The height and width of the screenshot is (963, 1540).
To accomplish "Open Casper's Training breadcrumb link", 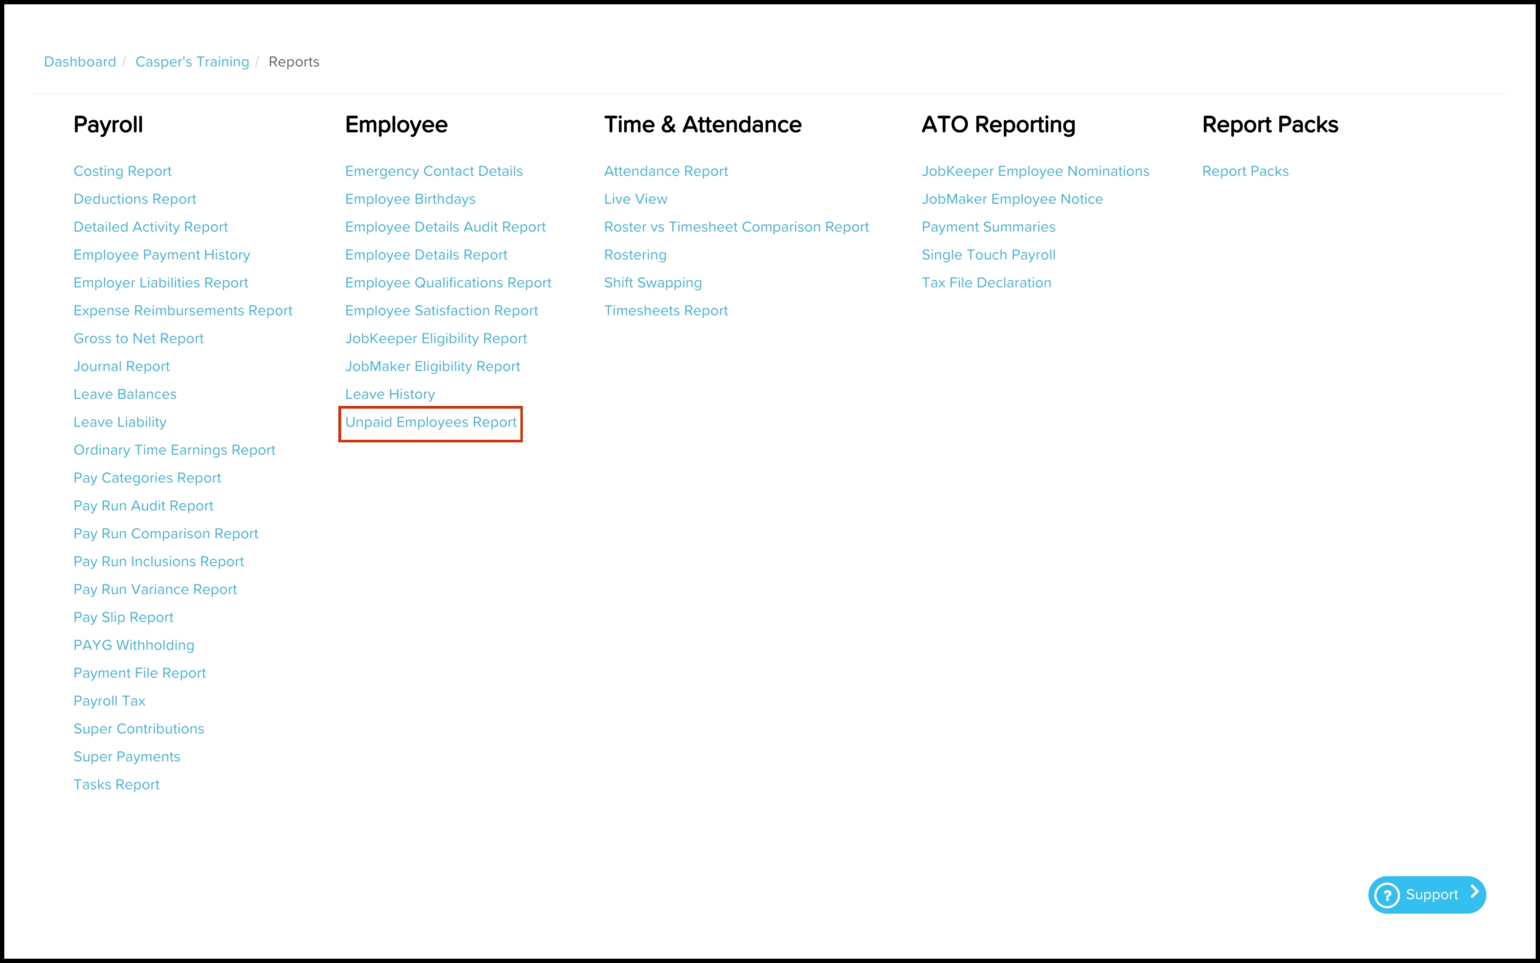I will point(192,62).
